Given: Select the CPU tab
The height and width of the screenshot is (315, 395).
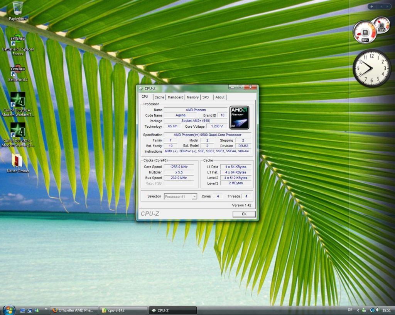Looking at the screenshot, I should (145, 97).
